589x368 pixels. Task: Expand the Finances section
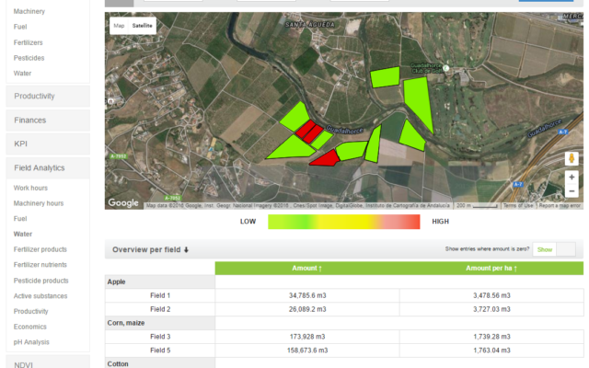click(x=48, y=121)
